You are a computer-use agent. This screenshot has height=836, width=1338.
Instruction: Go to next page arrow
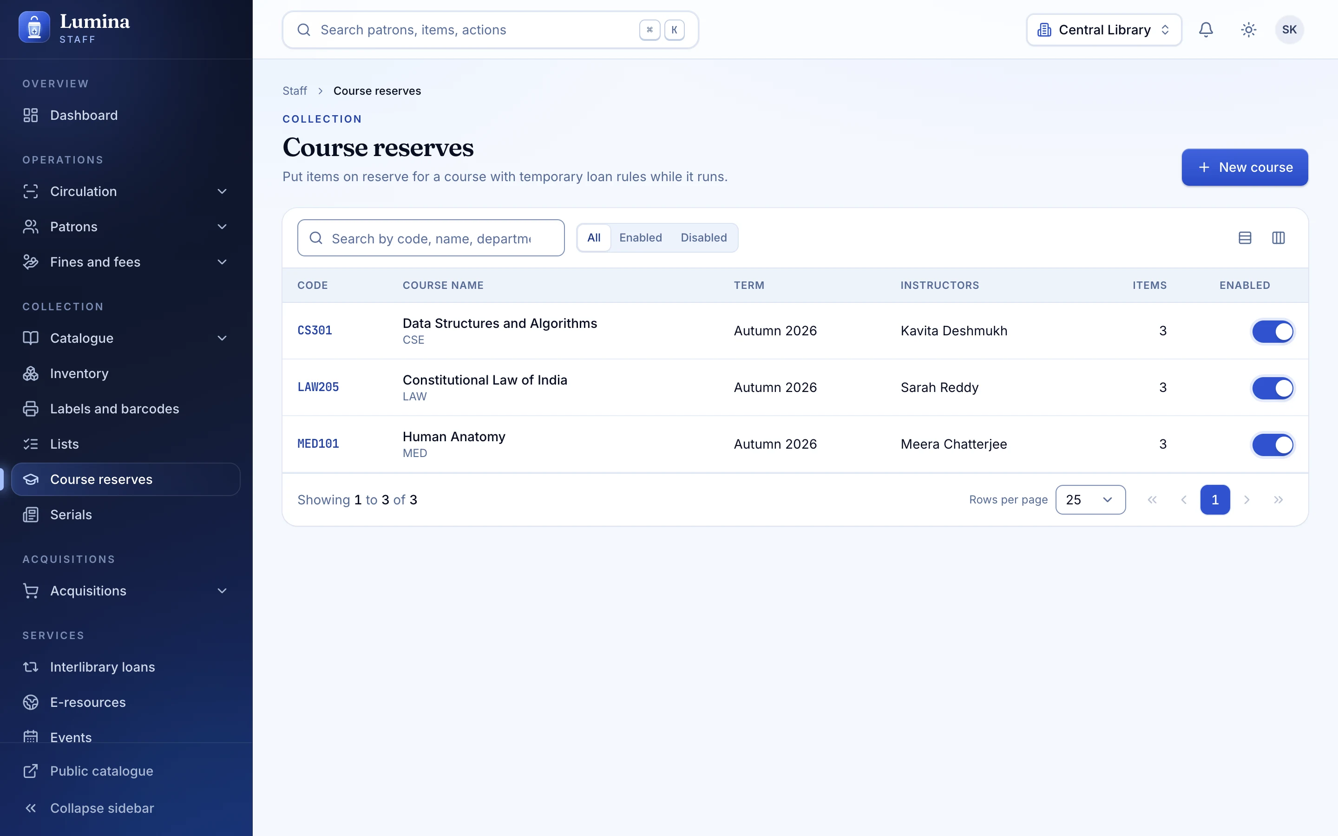[1247, 500]
